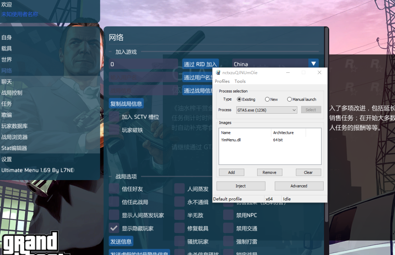
Task: Open Advanced injector options
Action: coord(299,186)
